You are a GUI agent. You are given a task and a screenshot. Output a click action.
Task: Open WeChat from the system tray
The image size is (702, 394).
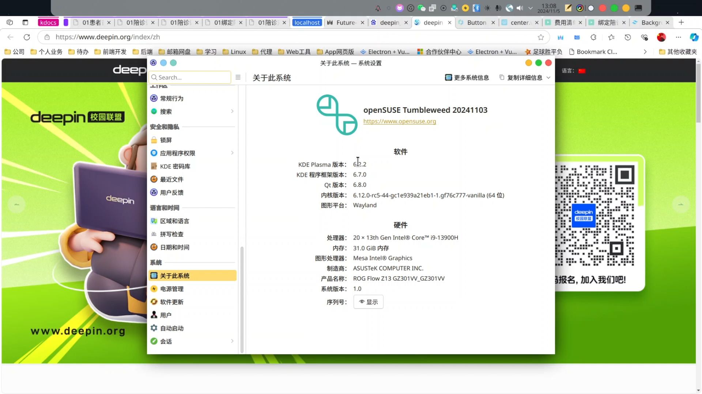pyautogui.click(x=421, y=8)
